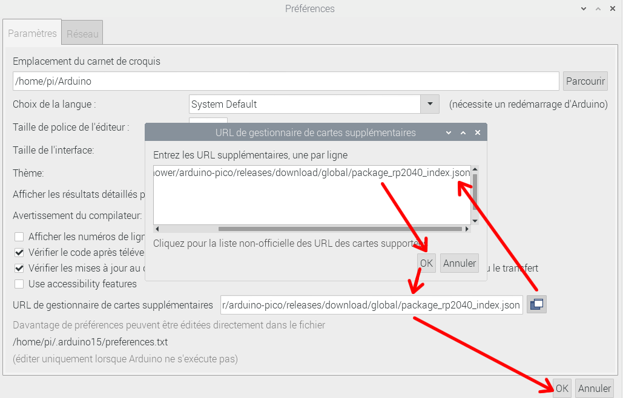
Task: Close the Préférences window
Action: point(612,8)
